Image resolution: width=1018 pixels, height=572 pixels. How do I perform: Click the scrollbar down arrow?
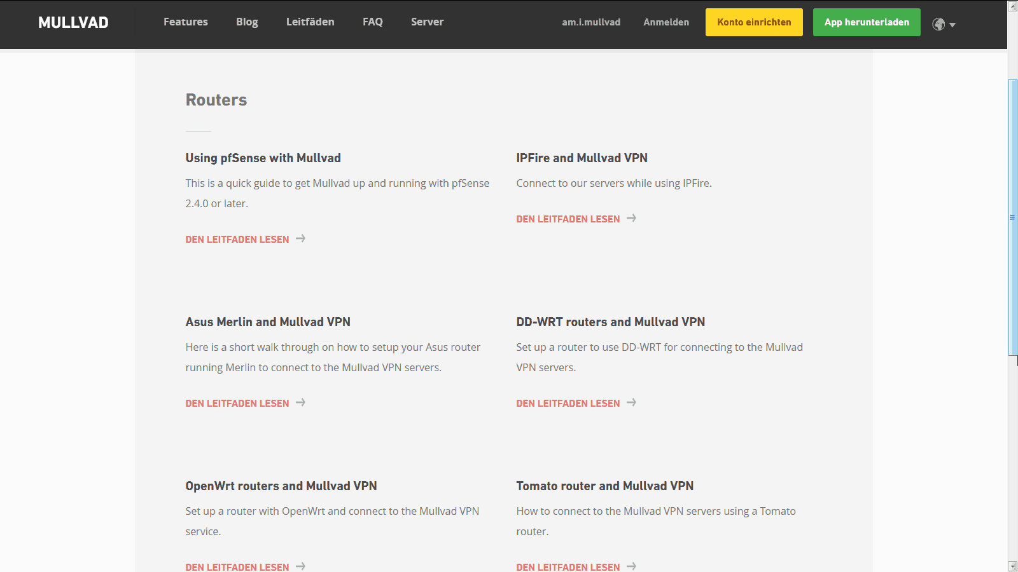pyautogui.click(x=1012, y=566)
